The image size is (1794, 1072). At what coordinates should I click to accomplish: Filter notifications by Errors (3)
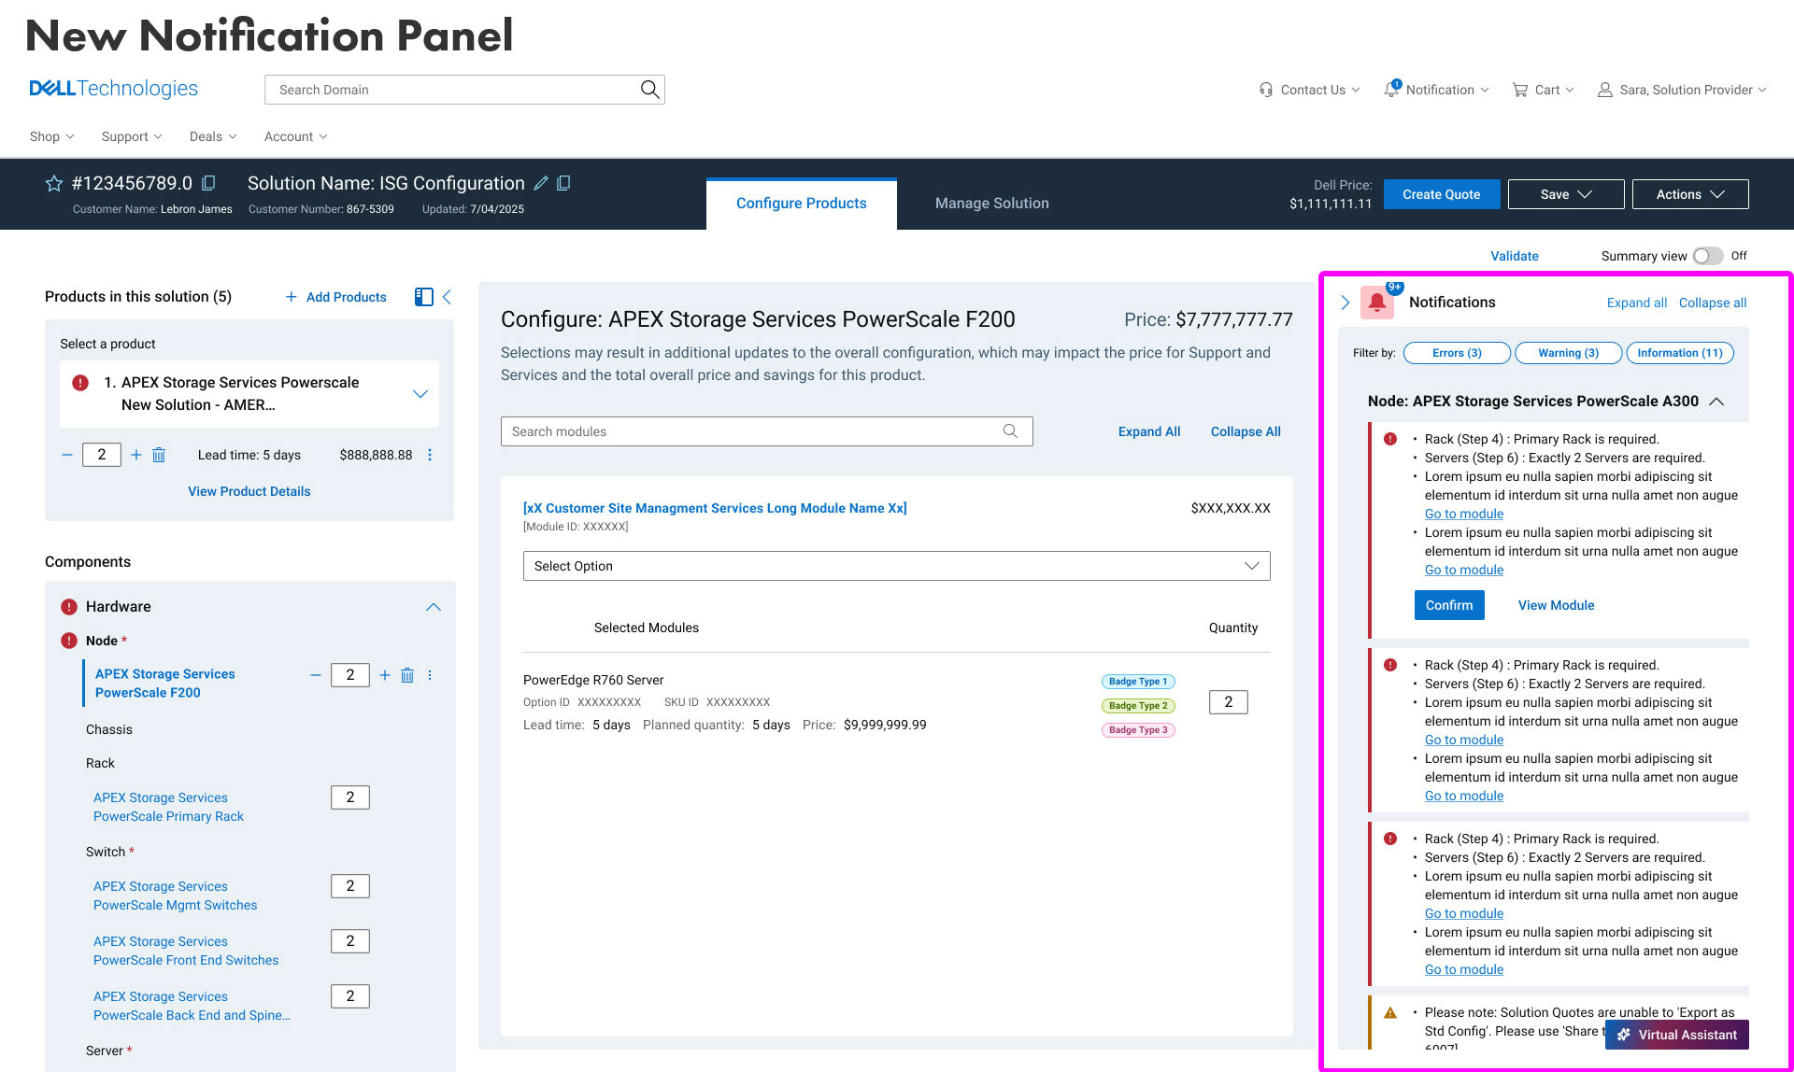tap(1457, 353)
